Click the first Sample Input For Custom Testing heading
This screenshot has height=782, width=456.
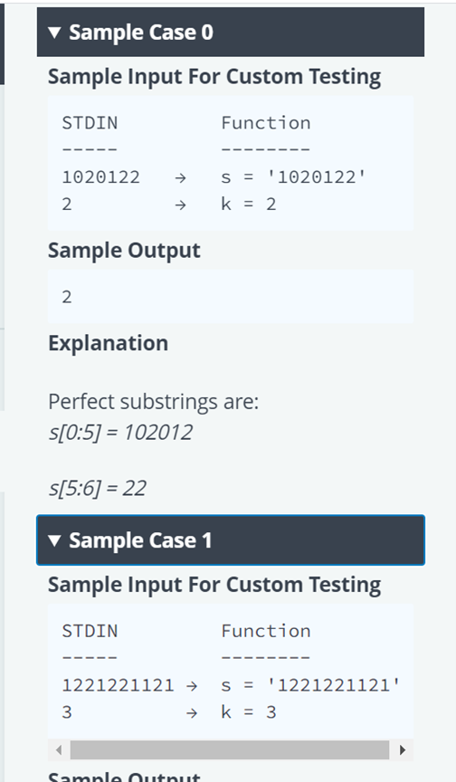pos(214,77)
